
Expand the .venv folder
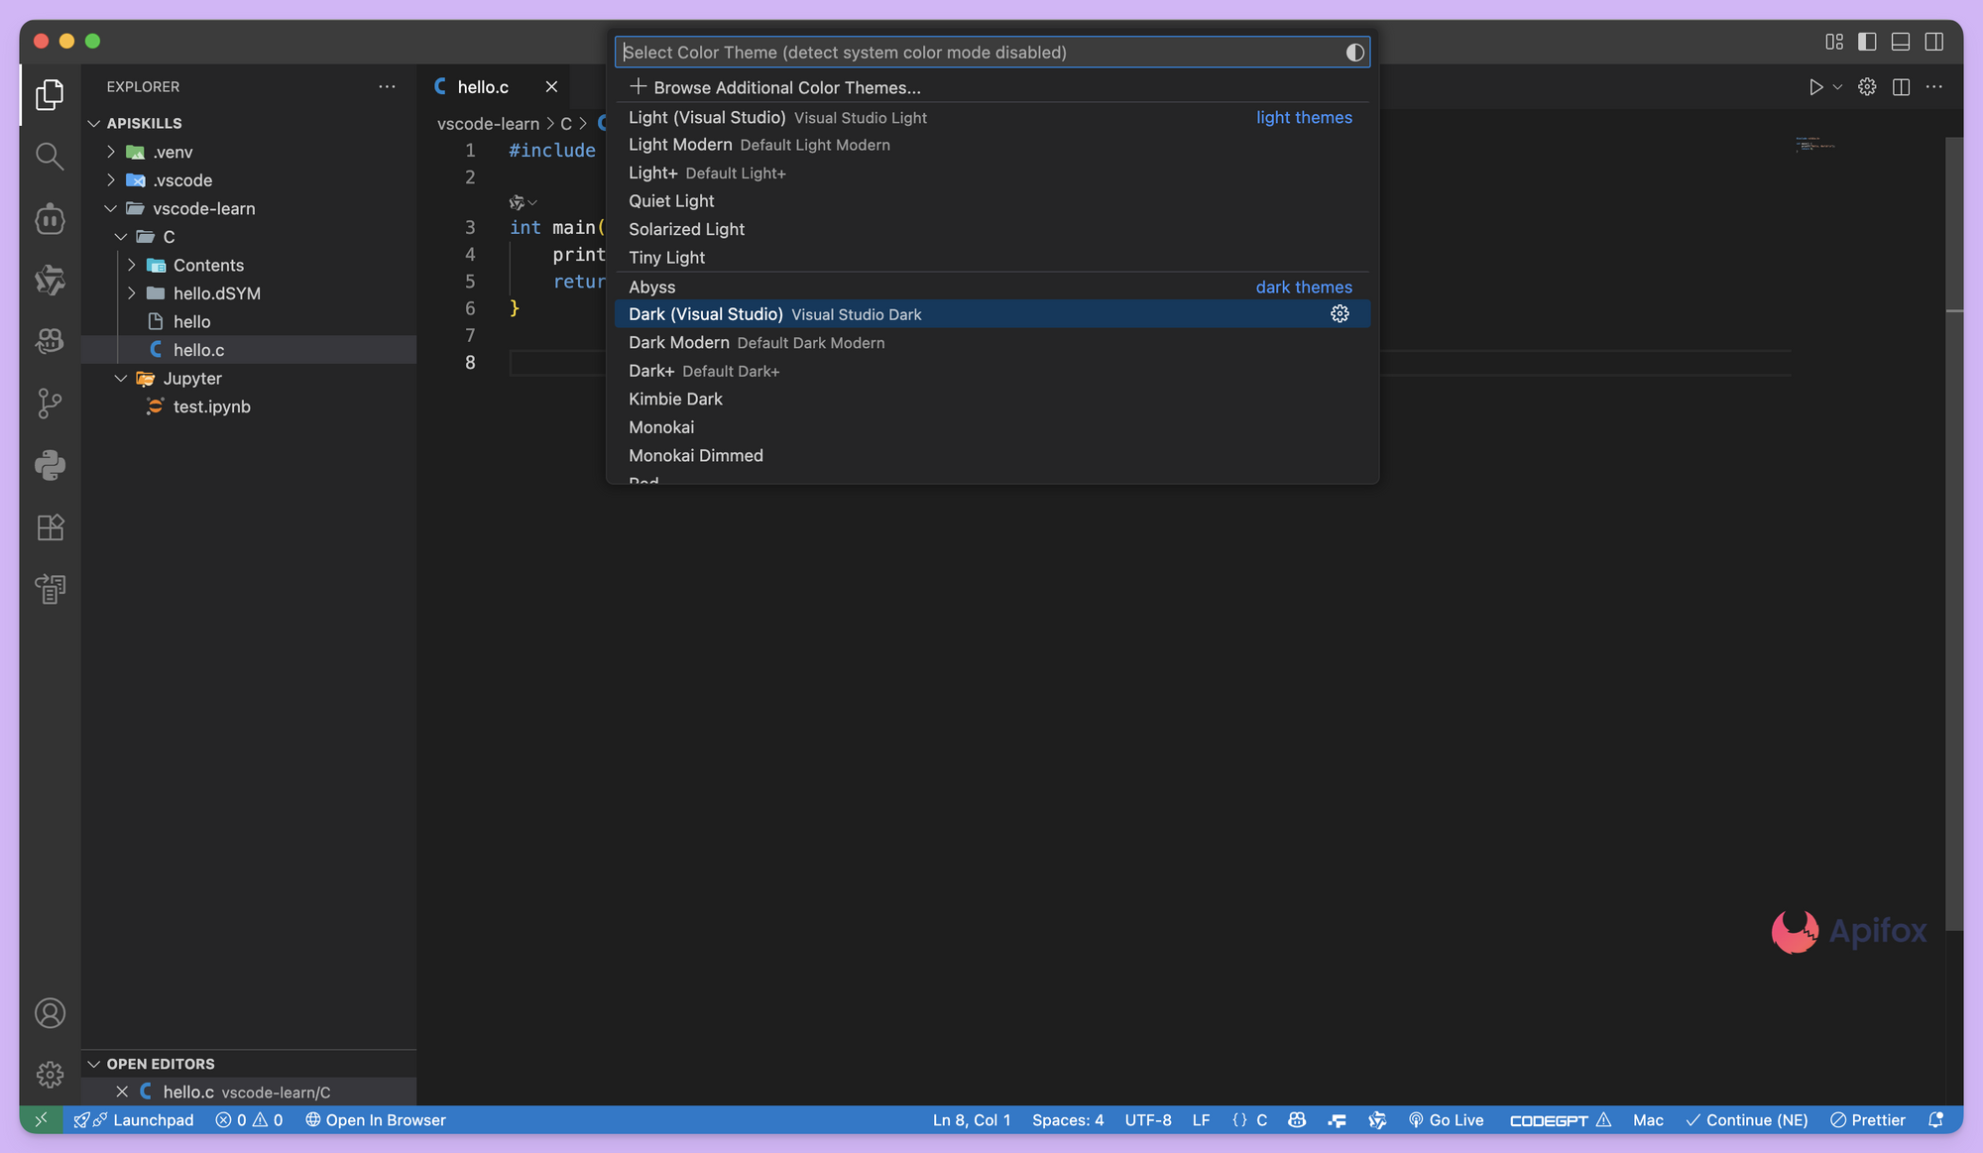[x=110, y=152]
